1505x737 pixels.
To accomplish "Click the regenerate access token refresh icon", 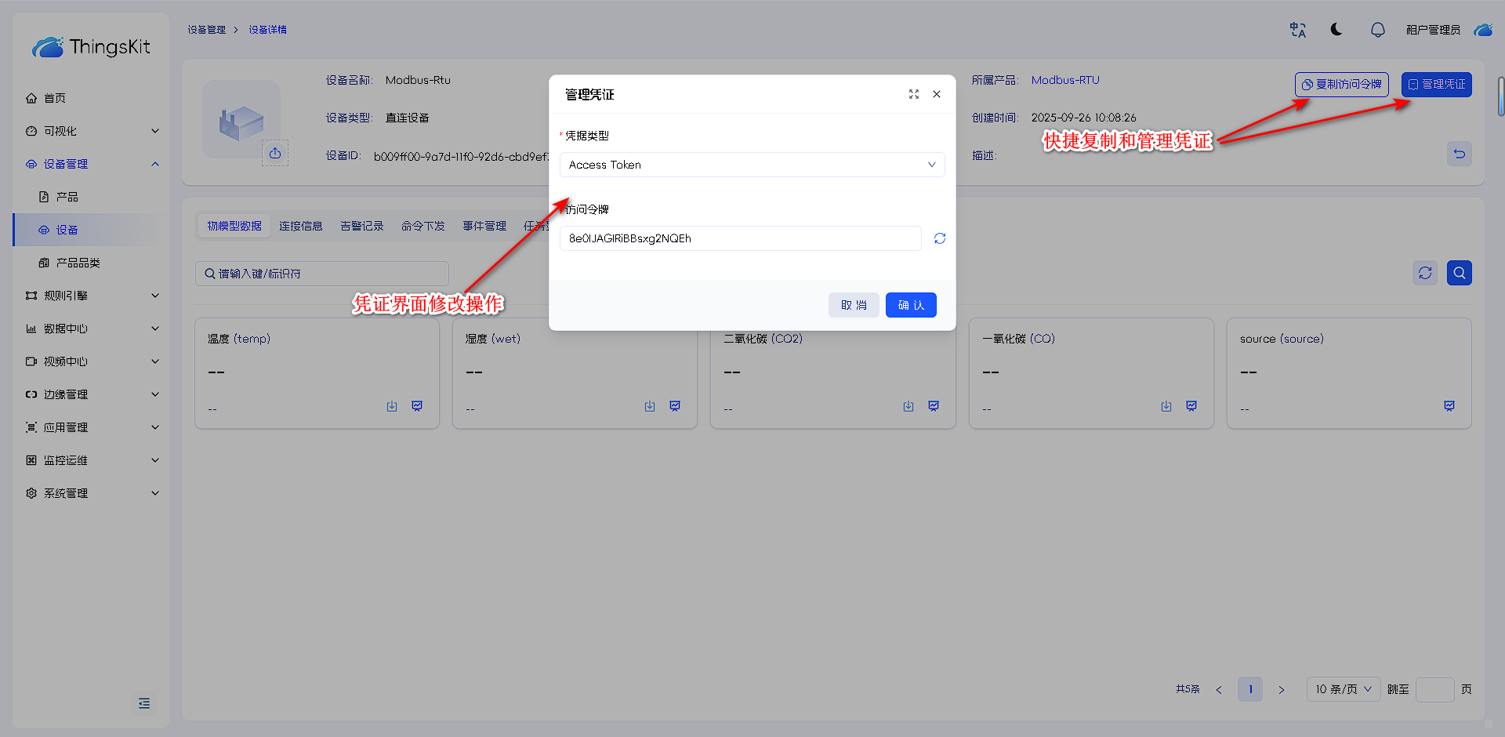I will coord(939,238).
